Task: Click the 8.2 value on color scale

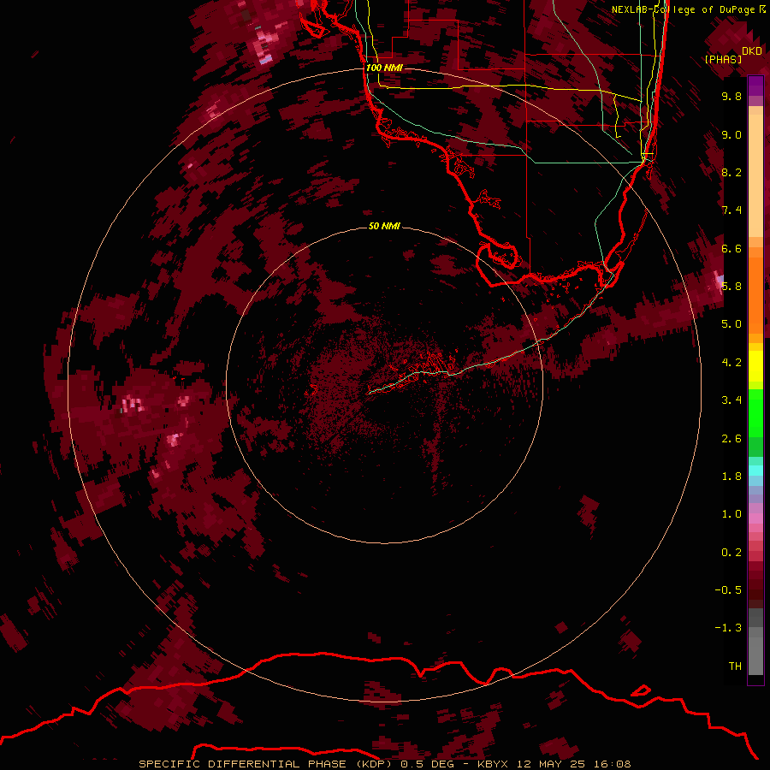Action: click(731, 172)
